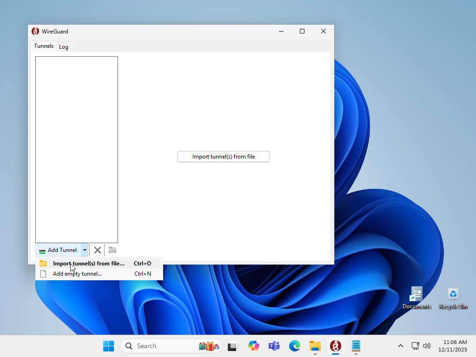Switch to the Log tab
The image size is (476, 357).
point(64,46)
